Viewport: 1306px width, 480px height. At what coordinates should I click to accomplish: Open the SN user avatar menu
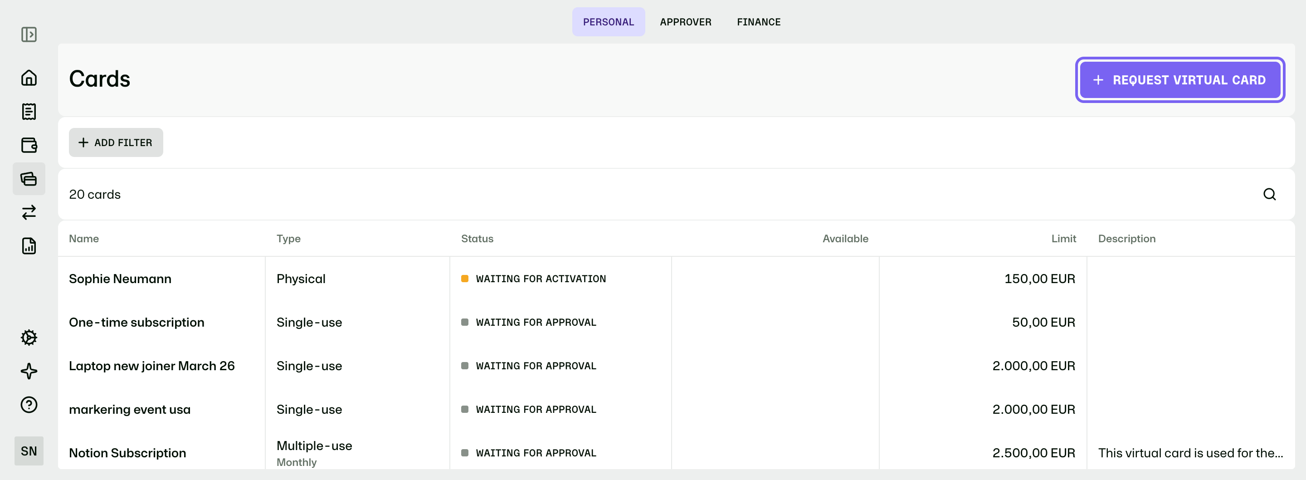point(29,451)
